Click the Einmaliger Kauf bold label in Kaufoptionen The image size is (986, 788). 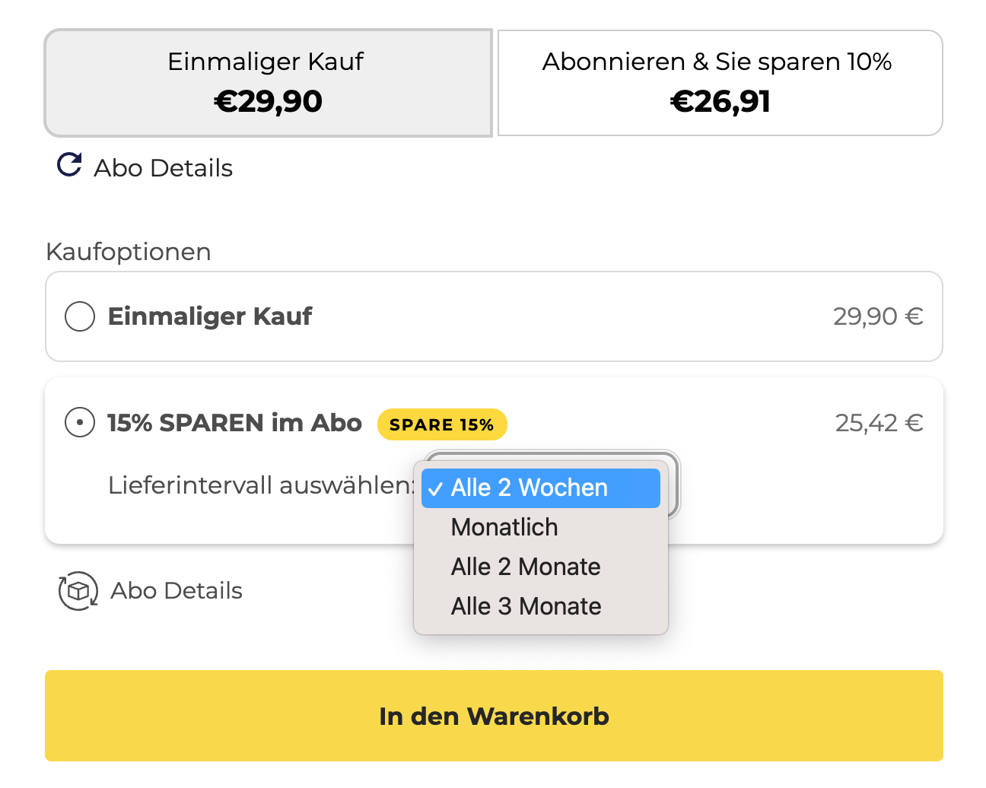pyautogui.click(x=210, y=316)
